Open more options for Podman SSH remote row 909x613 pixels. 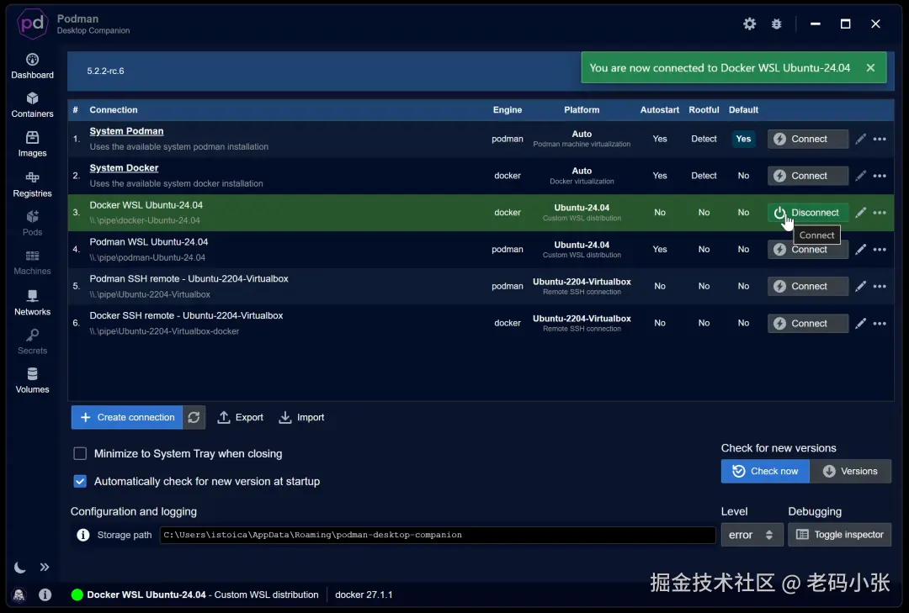[x=880, y=286]
